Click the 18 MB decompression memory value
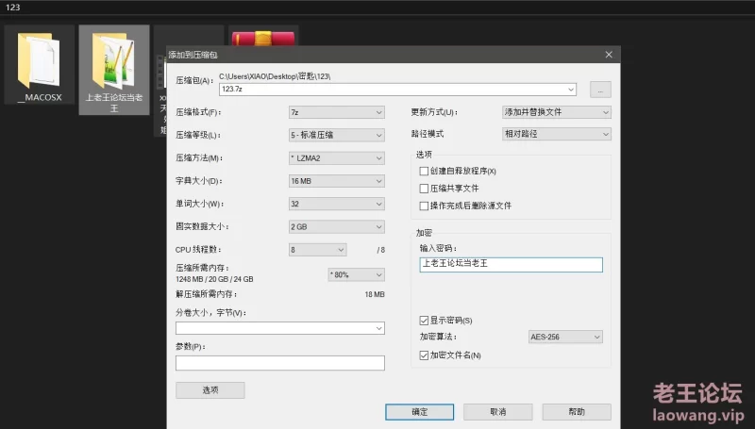Viewport: 755px width, 429px height. [375, 294]
